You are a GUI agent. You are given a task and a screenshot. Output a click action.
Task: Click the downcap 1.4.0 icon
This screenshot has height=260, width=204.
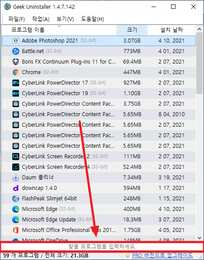point(16,188)
